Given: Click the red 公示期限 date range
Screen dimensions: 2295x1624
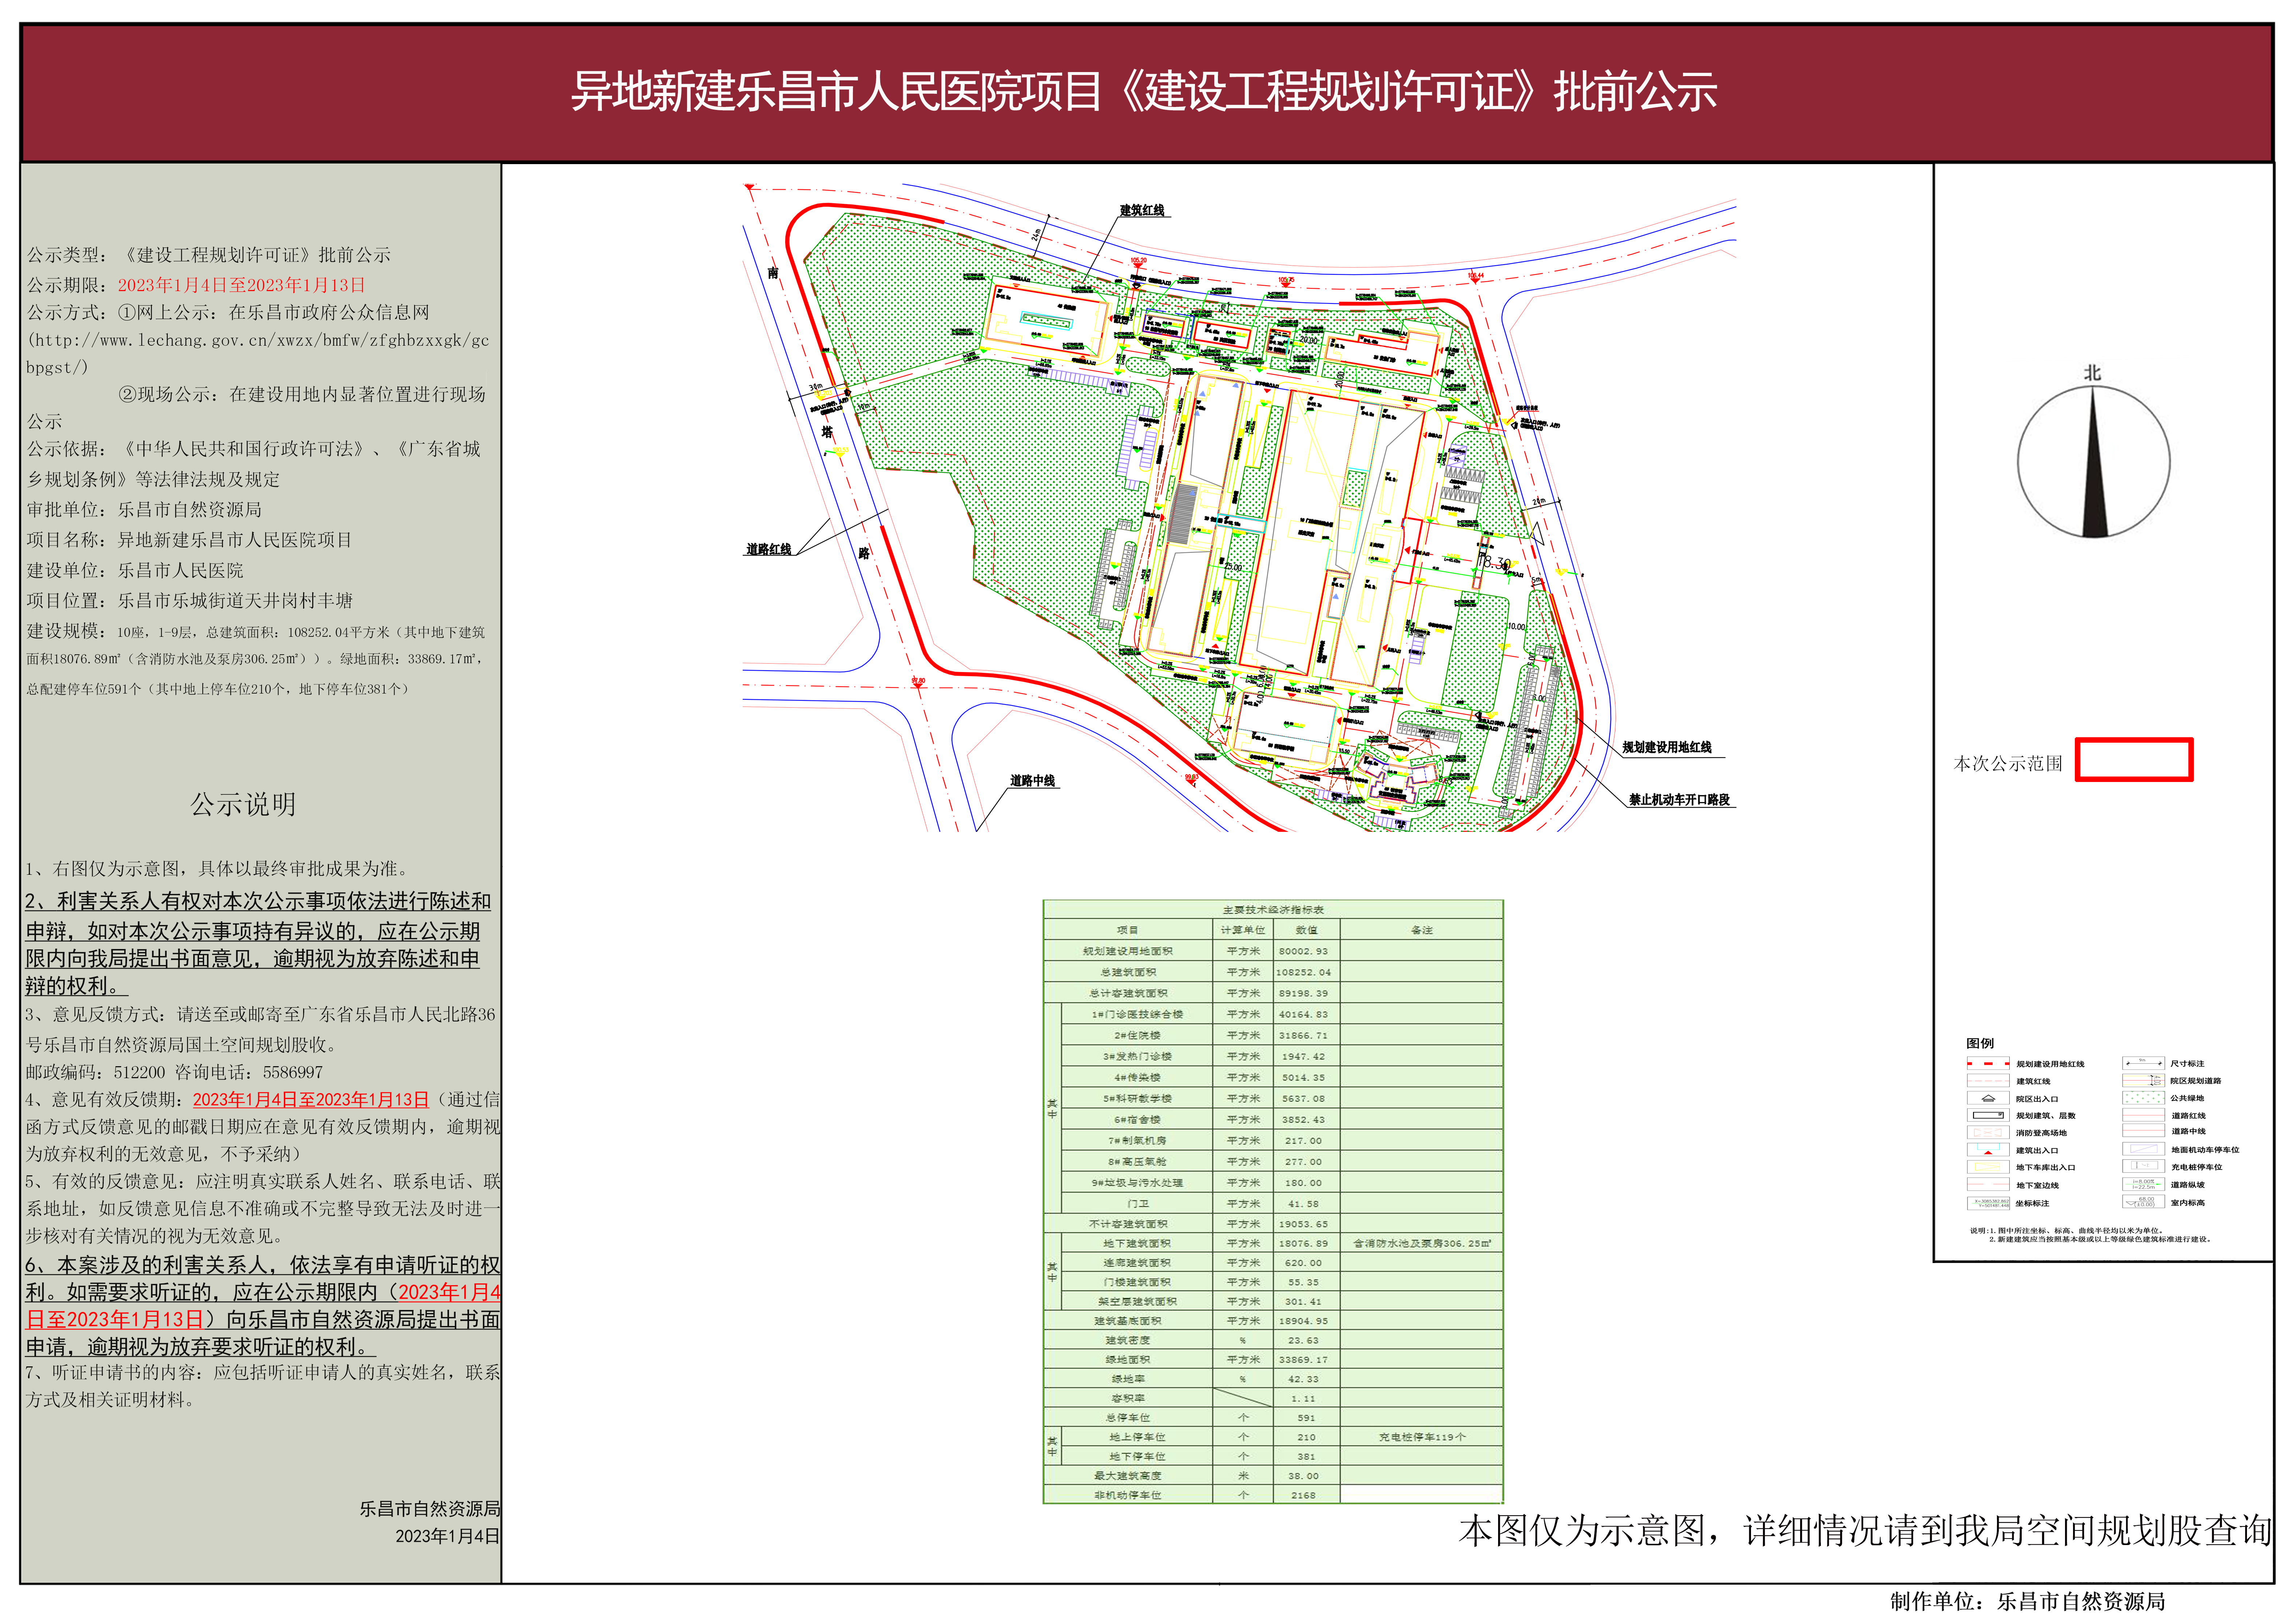Looking at the screenshot, I should tap(242, 285).
